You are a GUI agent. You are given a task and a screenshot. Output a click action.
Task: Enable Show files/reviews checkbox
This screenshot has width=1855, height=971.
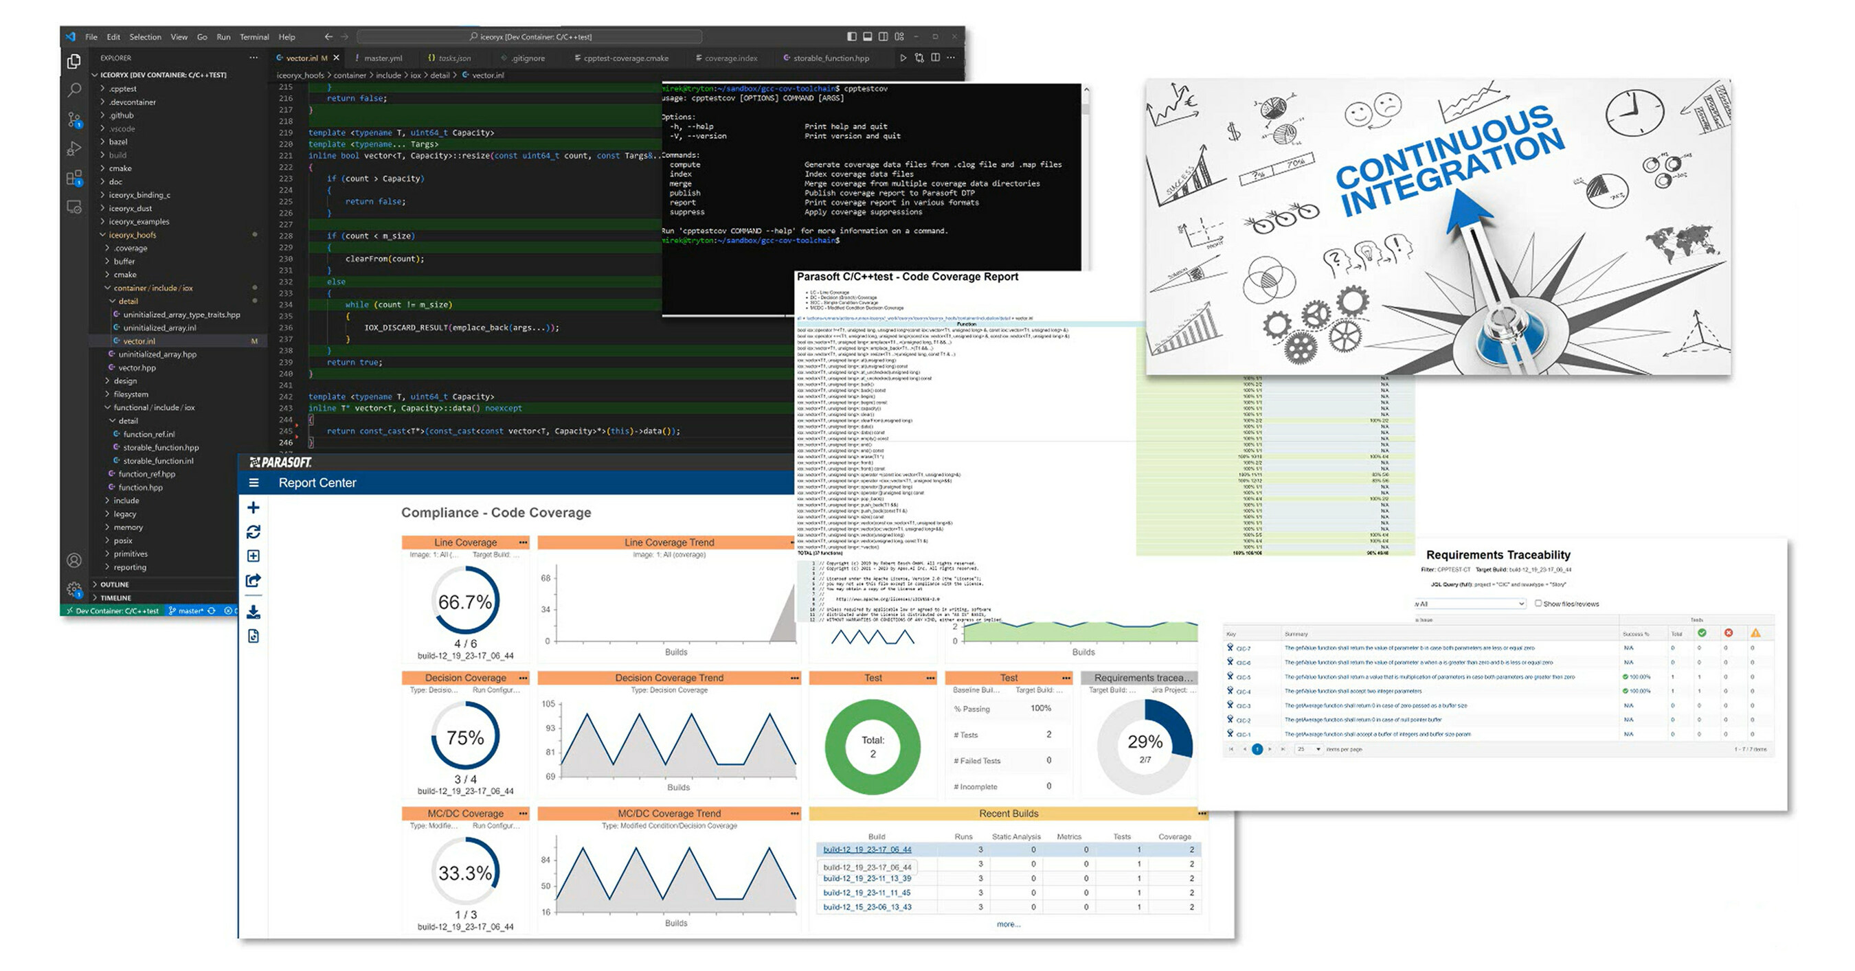click(1538, 603)
